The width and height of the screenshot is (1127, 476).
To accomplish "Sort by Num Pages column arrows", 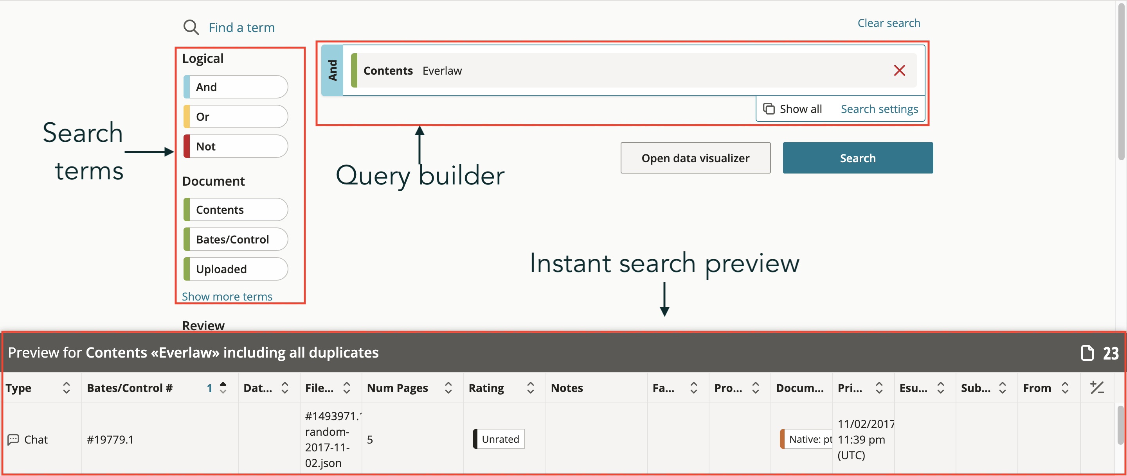I will 448,387.
